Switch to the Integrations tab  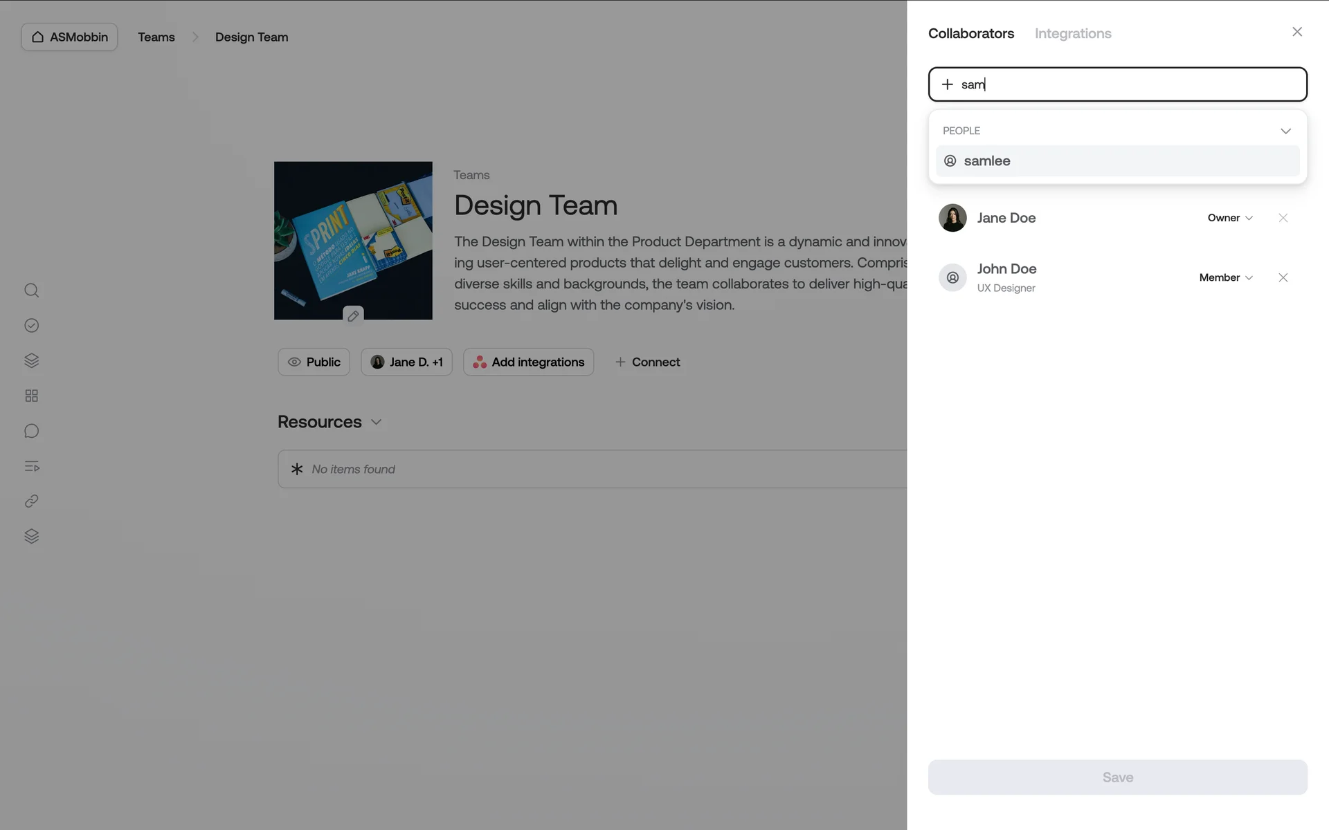coord(1072,33)
